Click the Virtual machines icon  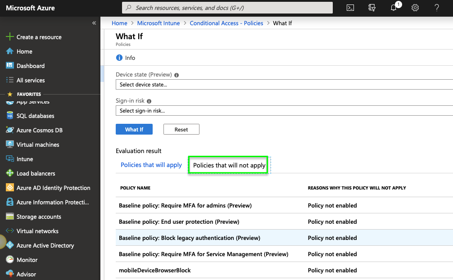click(10, 145)
